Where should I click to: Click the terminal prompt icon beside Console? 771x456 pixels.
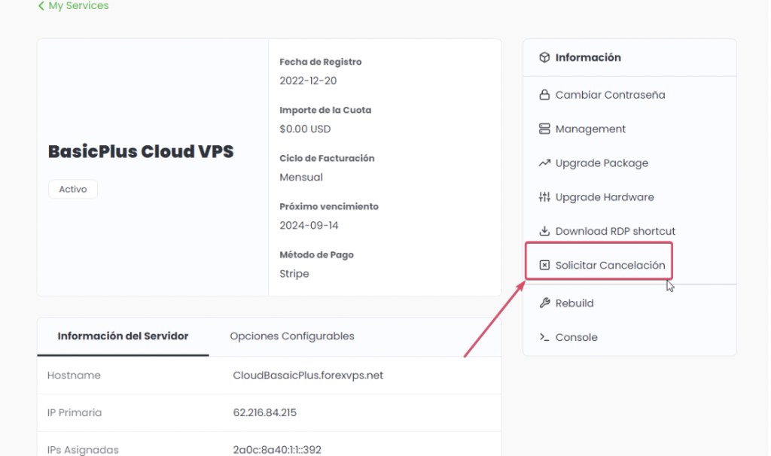[x=544, y=337]
